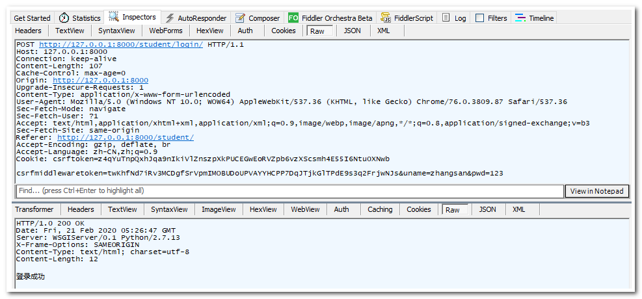Click the csrfmiddlewaretoken request body line
Screen dimensions: 642x299
pyautogui.click(x=260, y=173)
